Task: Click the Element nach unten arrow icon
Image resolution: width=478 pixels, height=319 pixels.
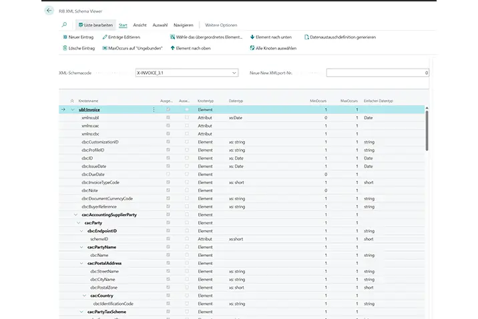Action: click(252, 37)
